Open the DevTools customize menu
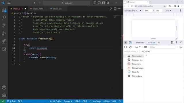The image size is (184, 103). 177,42
